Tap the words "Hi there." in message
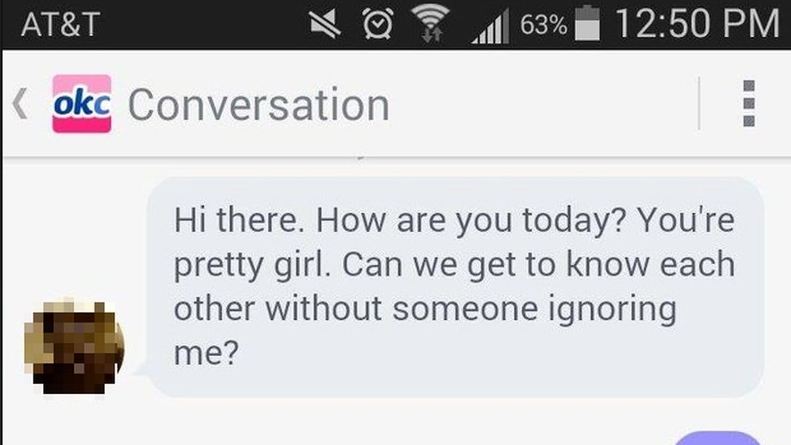The height and width of the screenshot is (445, 791). [x=239, y=220]
